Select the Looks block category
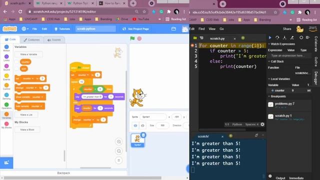320x180 pixels. [6, 58]
